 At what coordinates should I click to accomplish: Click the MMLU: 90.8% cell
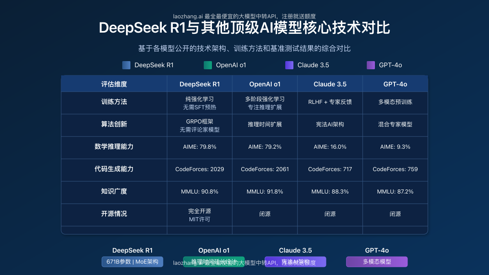pyautogui.click(x=200, y=191)
